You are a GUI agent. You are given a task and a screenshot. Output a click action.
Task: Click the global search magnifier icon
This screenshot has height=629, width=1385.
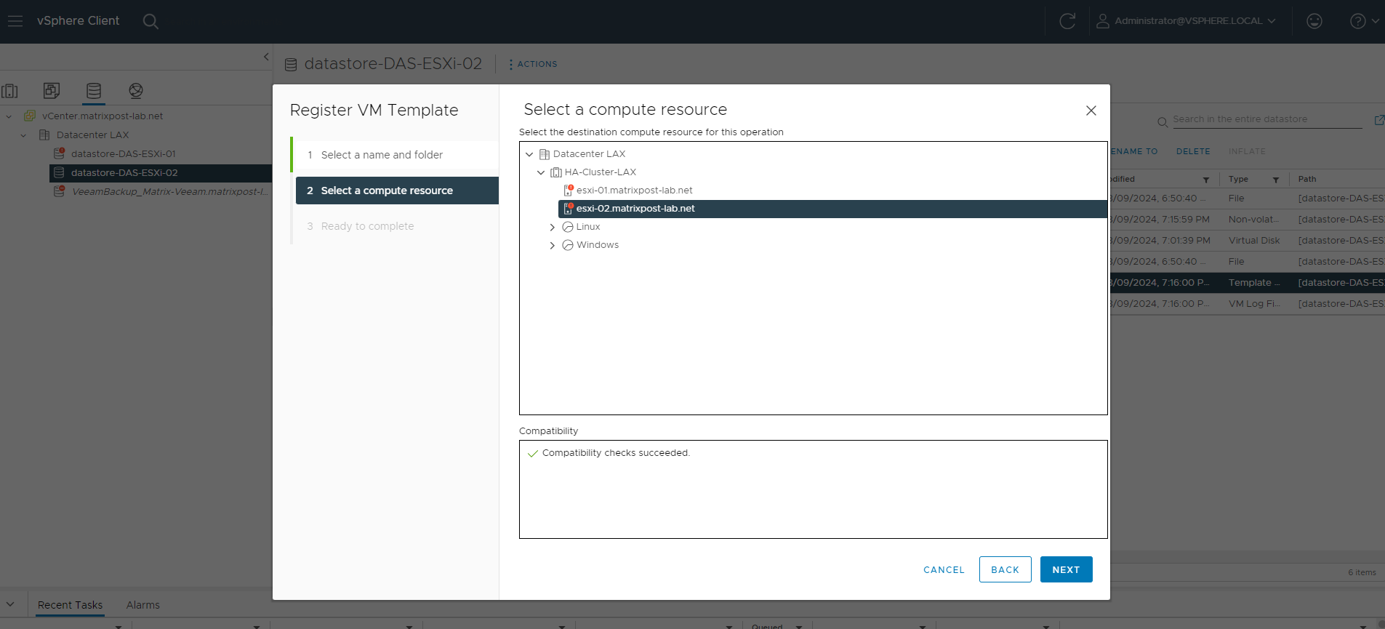point(150,21)
